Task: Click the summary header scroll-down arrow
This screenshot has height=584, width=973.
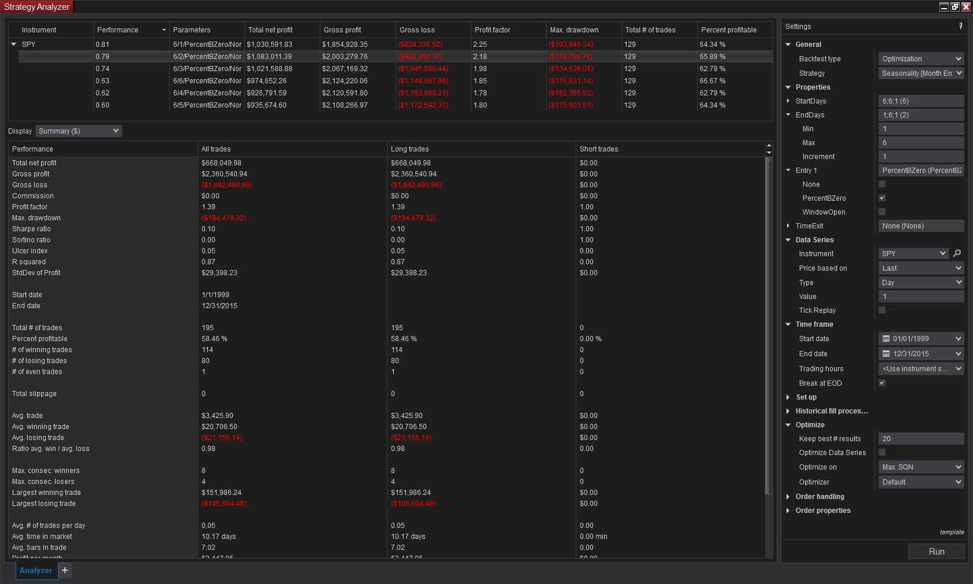Action: coord(769,153)
